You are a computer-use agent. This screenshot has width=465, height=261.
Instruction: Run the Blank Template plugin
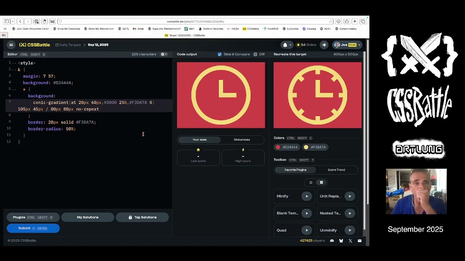(307, 213)
